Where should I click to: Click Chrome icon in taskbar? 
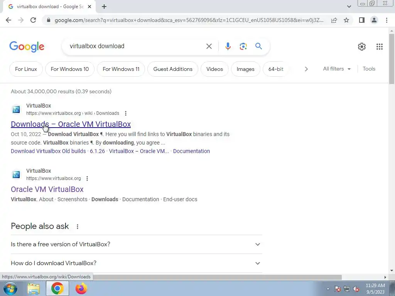[57, 288]
